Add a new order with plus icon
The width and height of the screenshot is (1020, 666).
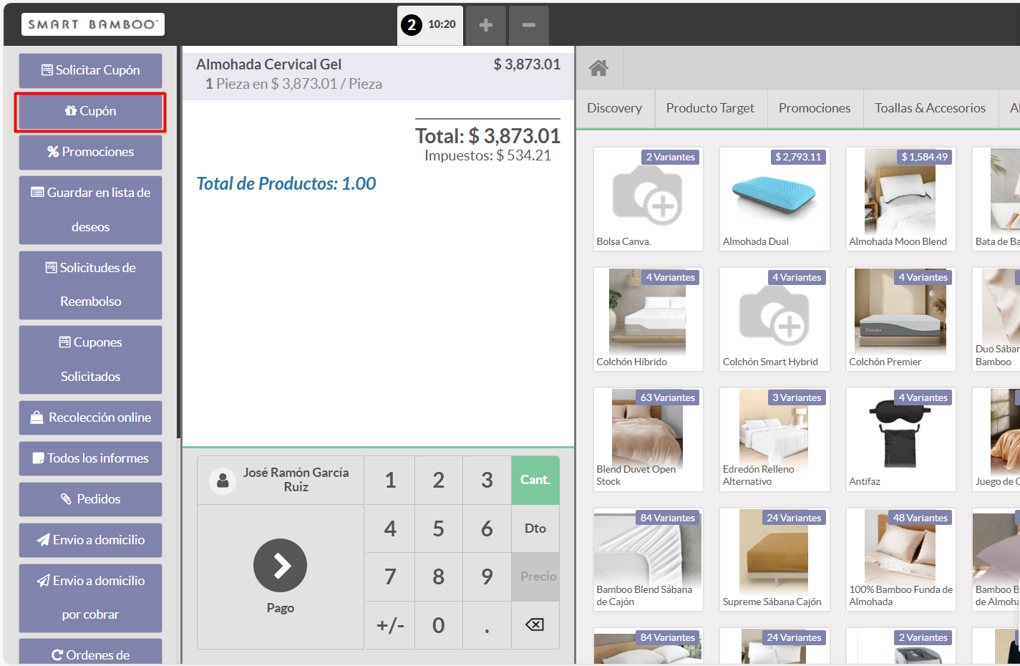pos(486,25)
